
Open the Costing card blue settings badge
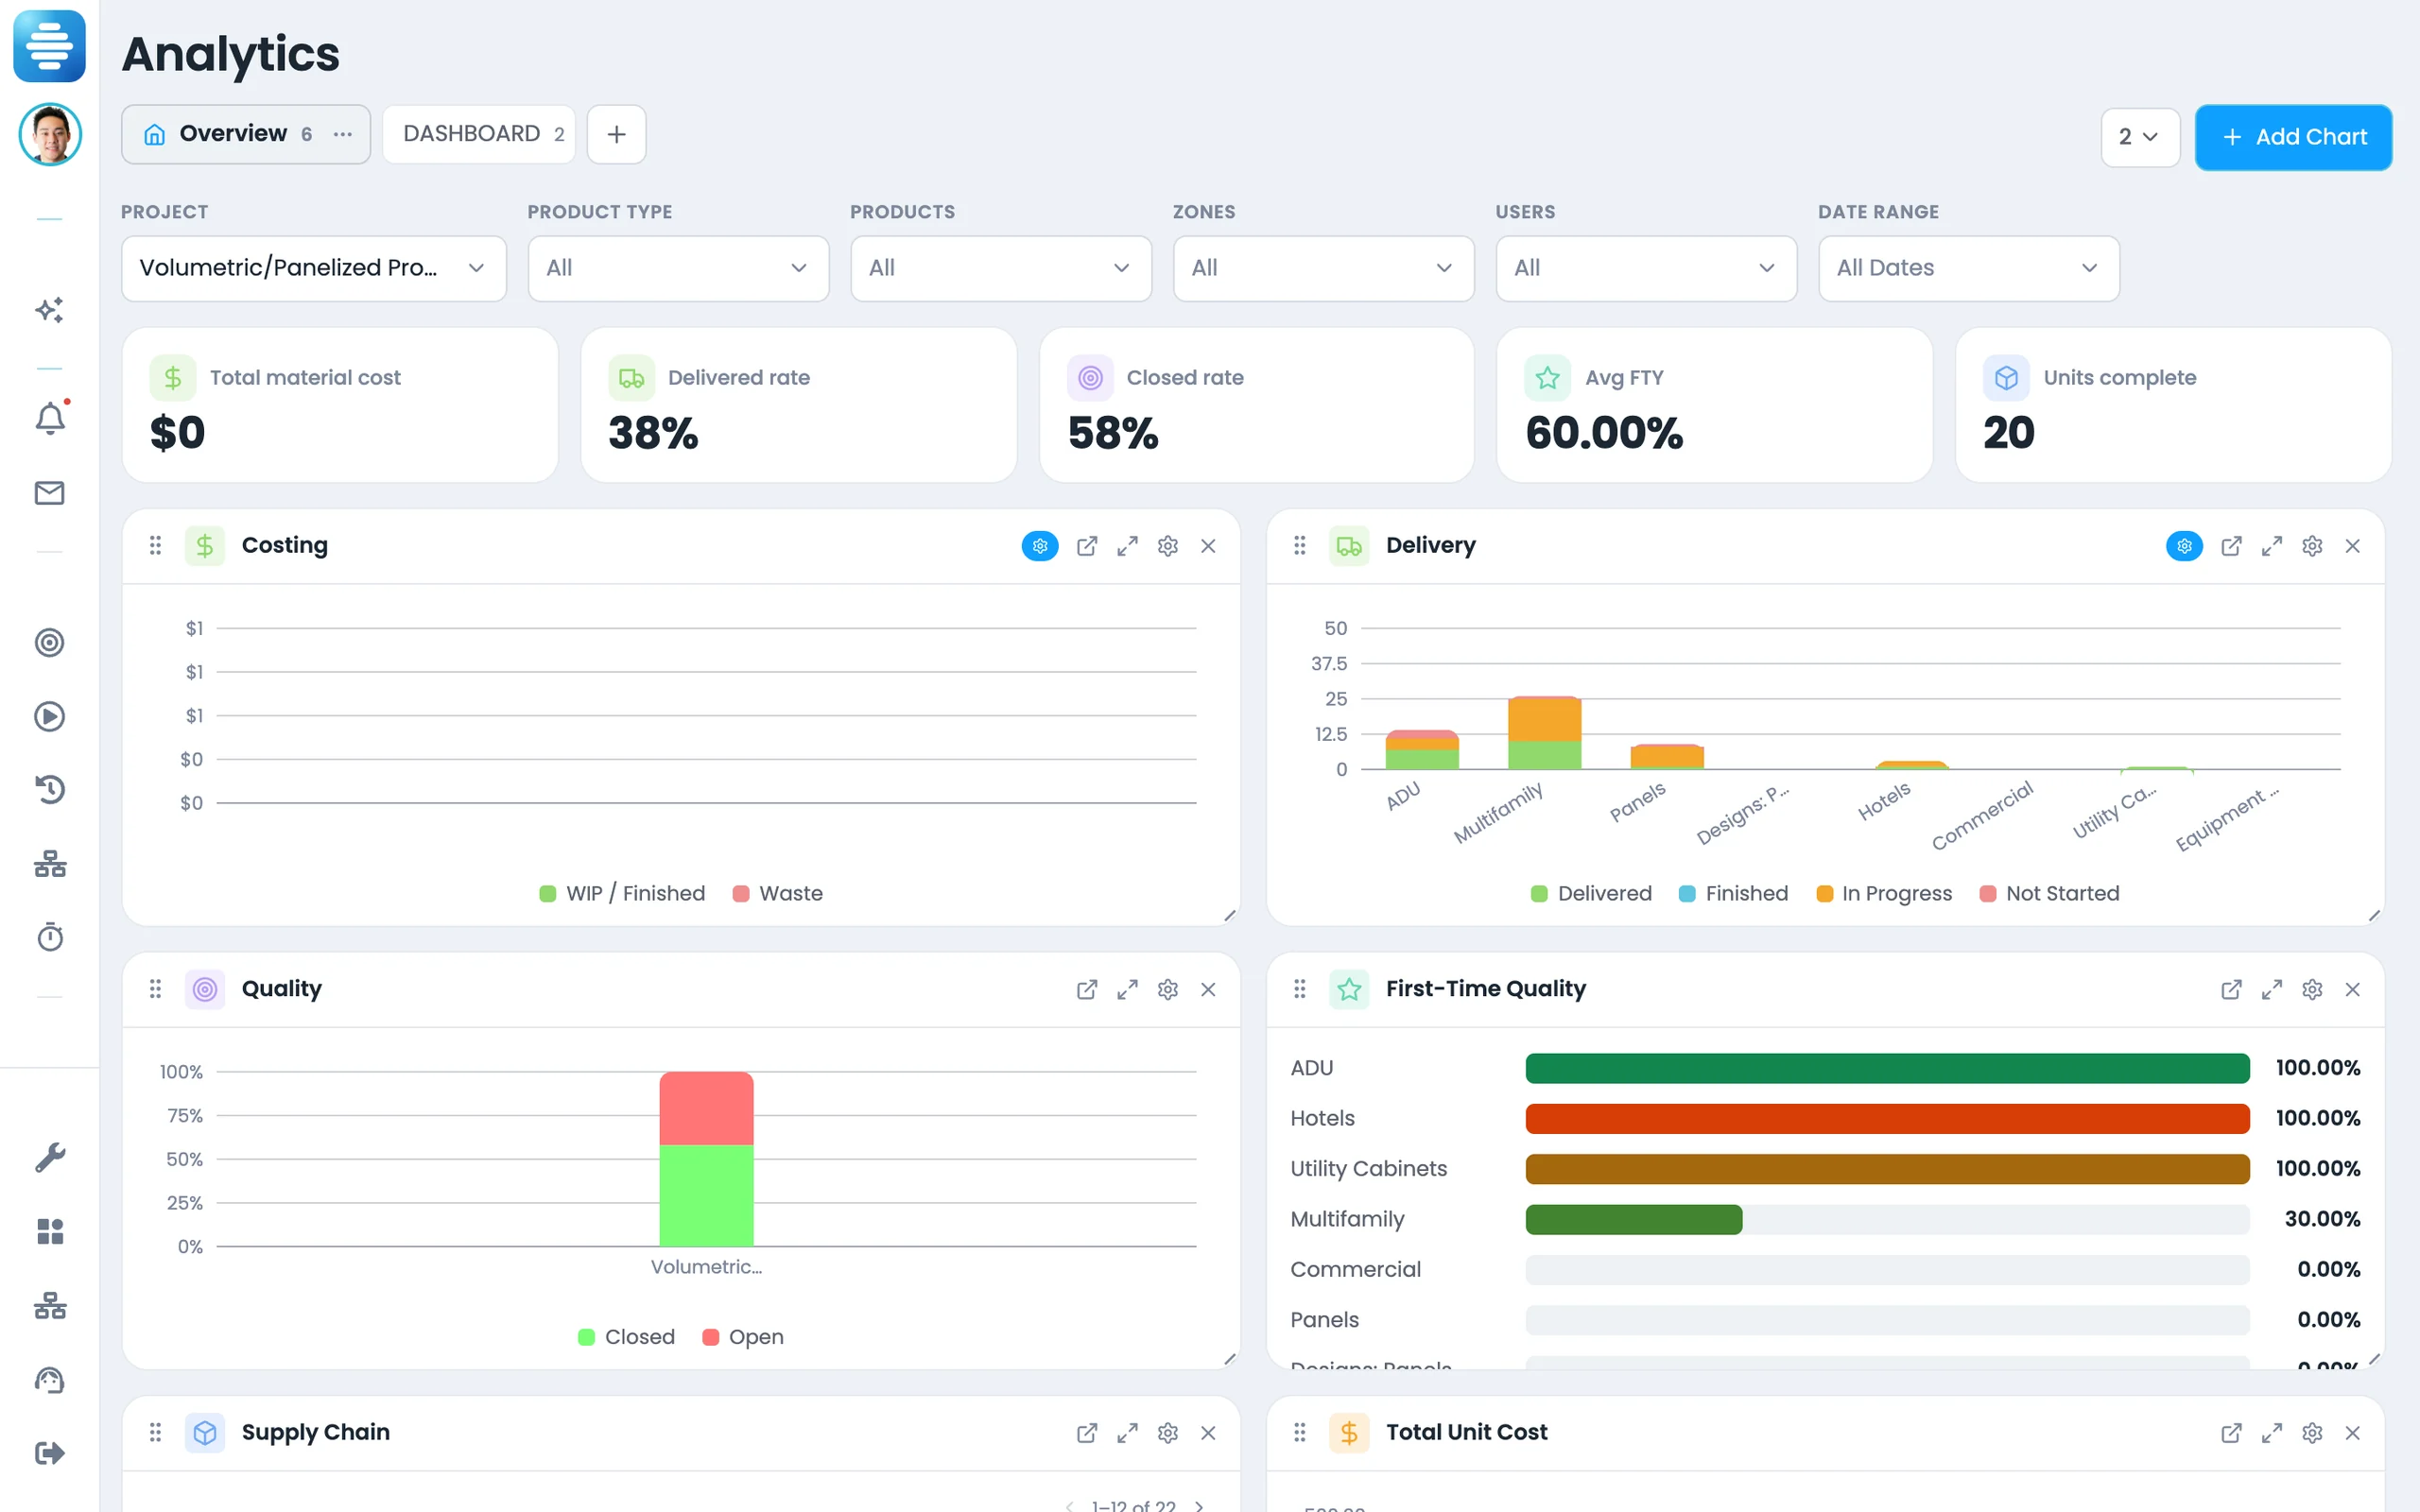tap(1040, 546)
